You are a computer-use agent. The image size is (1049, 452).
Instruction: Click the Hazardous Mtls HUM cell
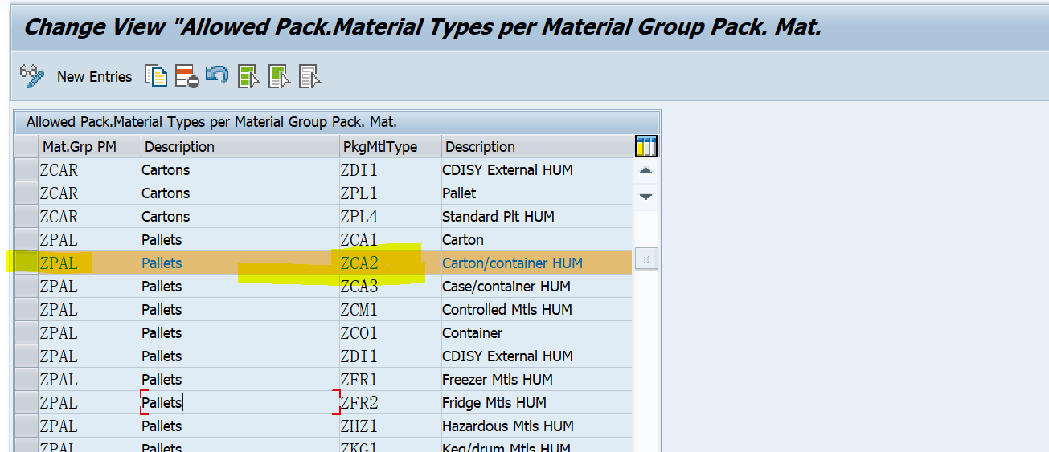(537, 426)
